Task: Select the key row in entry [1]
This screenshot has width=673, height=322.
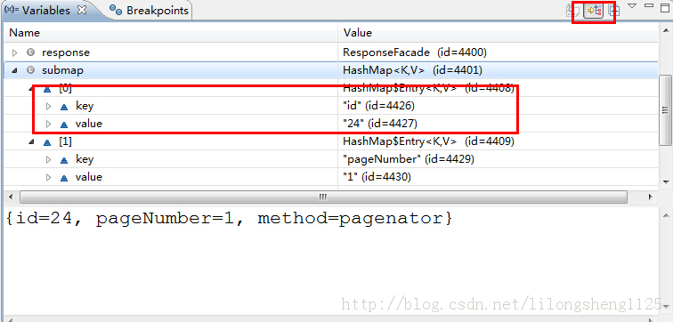Action: click(330, 159)
